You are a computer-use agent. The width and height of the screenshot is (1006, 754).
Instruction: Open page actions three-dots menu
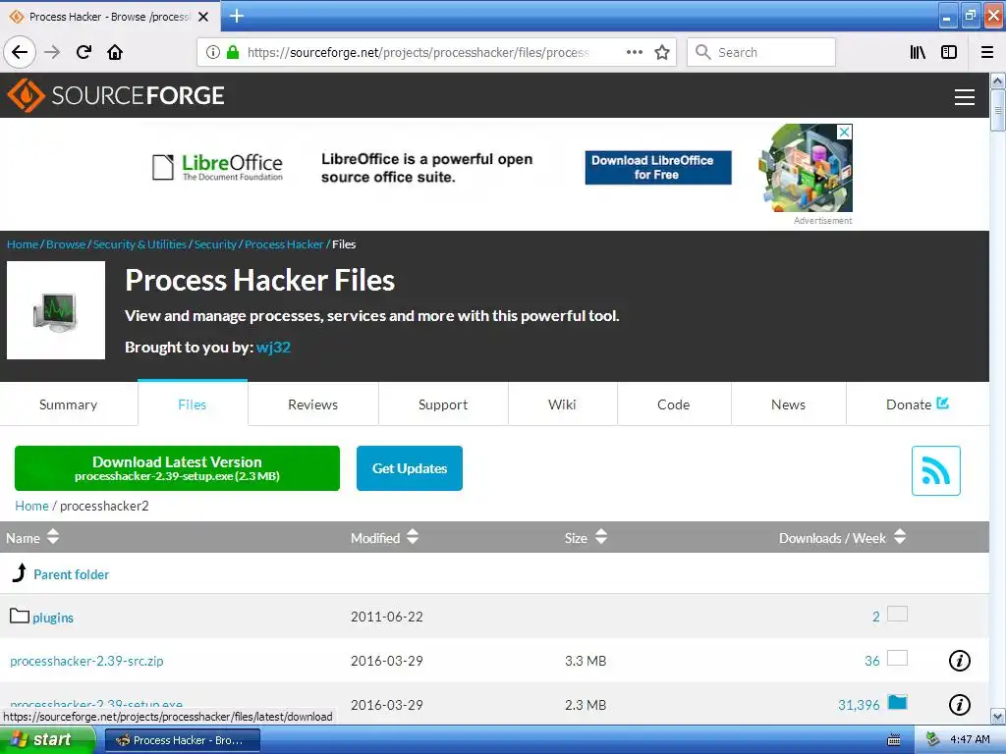pos(634,52)
